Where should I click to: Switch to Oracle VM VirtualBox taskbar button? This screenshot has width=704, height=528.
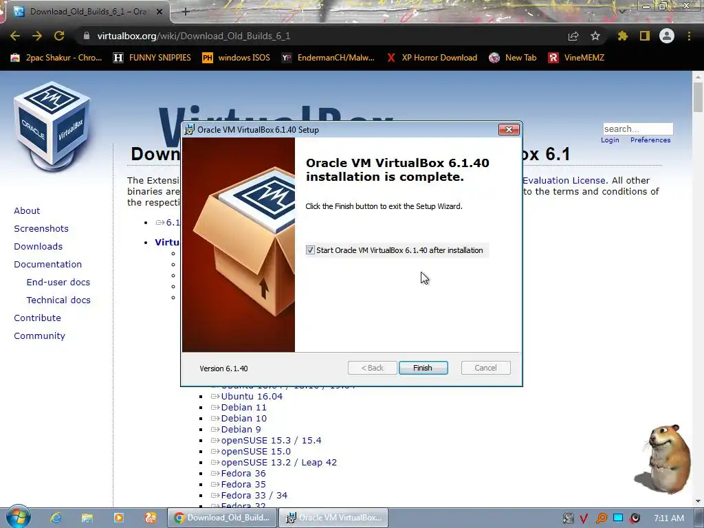[333, 518]
